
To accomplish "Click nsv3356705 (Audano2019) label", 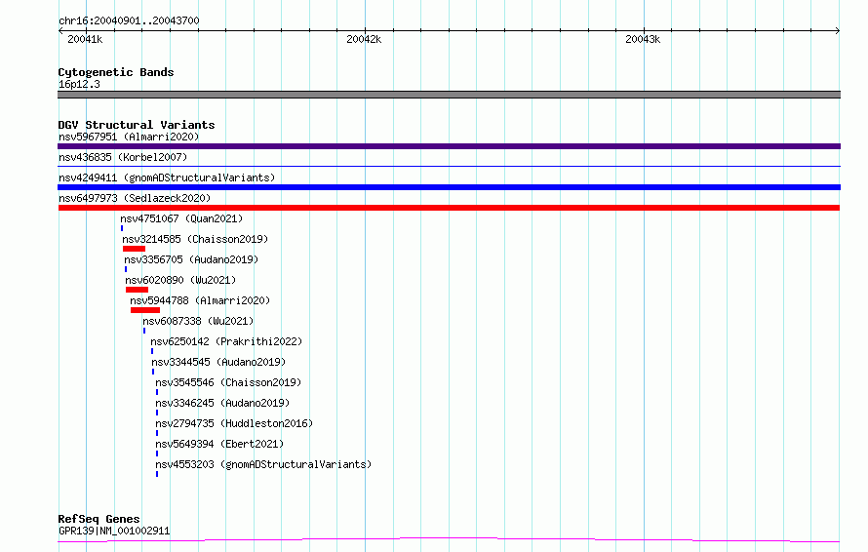I will (191, 259).
